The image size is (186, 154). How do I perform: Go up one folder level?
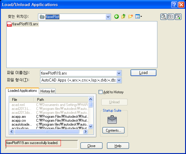(x=123, y=16)
